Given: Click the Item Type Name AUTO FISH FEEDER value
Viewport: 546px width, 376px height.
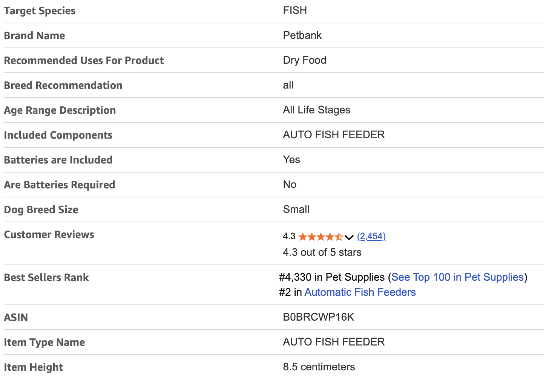Looking at the screenshot, I should click(x=334, y=342).
